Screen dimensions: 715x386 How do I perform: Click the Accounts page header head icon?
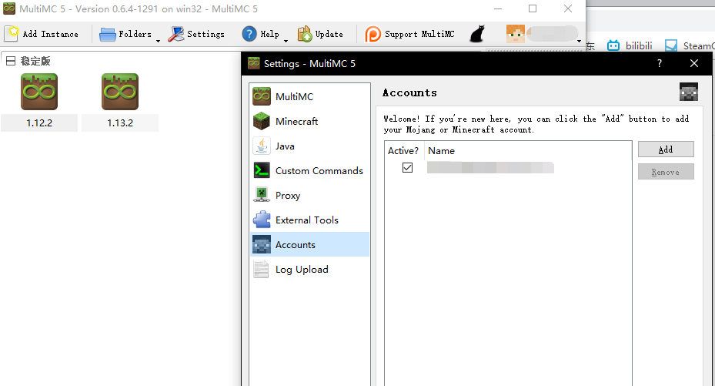coord(689,92)
